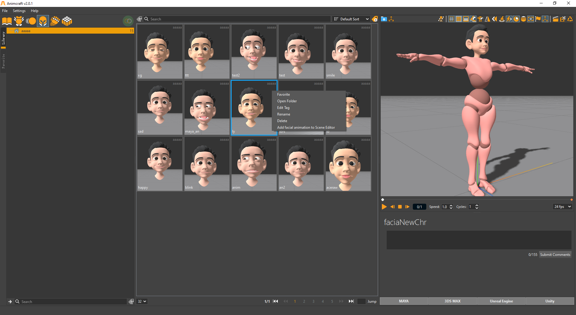Select the aaaaa folder in library tree
This screenshot has width=576, height=315.
tap(70, 31)
